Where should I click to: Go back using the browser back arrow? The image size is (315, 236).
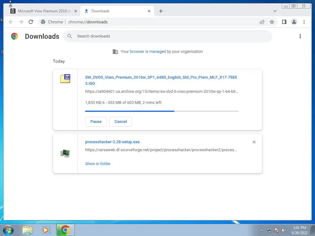pos(11,22)
